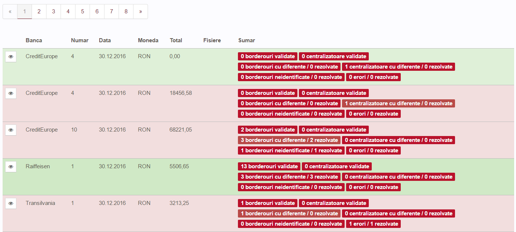Click "0 centralizatoare cu diferente" badge in Transilvania row
Screen dimensions: 516x232
399,213
